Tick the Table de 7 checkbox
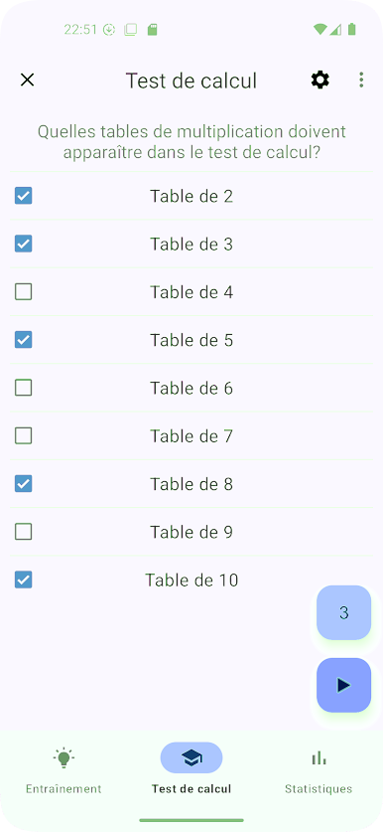 [23, 435]
